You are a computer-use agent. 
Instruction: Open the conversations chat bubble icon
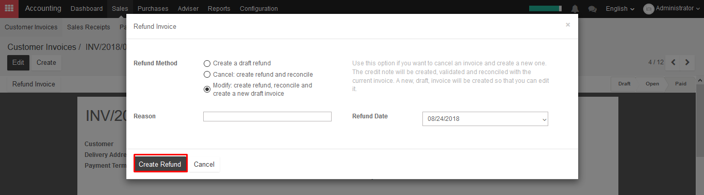(592, 9)
